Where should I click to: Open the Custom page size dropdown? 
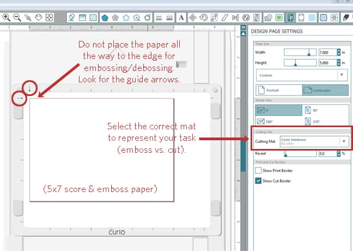302,75
